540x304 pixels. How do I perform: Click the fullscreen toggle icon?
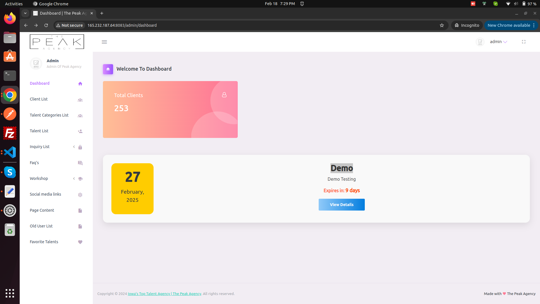coord(524,42)
